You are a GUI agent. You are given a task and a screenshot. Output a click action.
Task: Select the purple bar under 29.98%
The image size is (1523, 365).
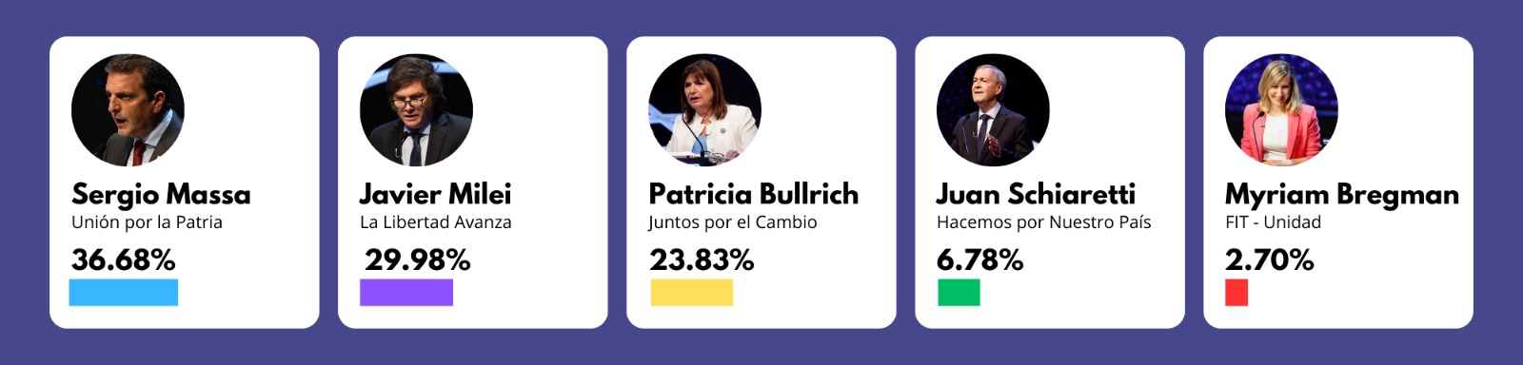point(406,293)
